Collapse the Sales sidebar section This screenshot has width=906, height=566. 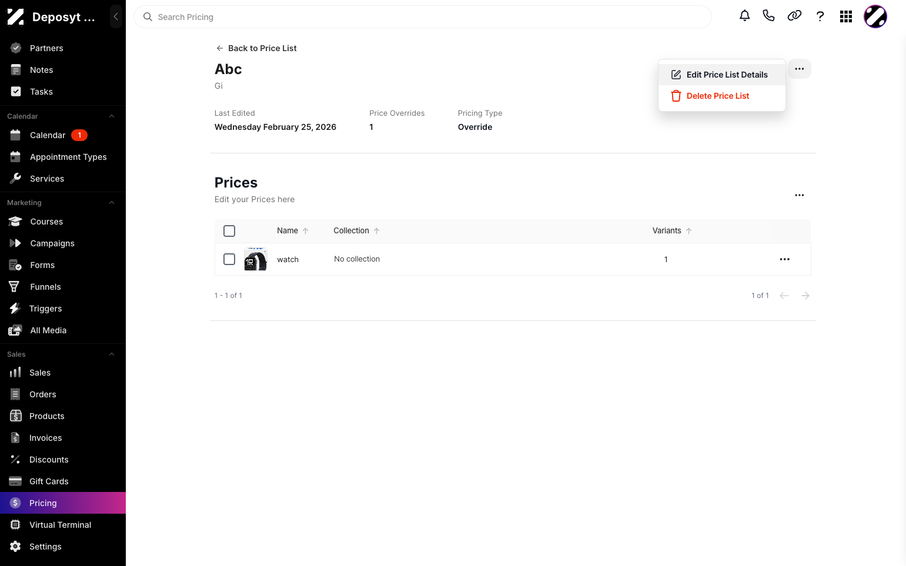tap(112, 354)
